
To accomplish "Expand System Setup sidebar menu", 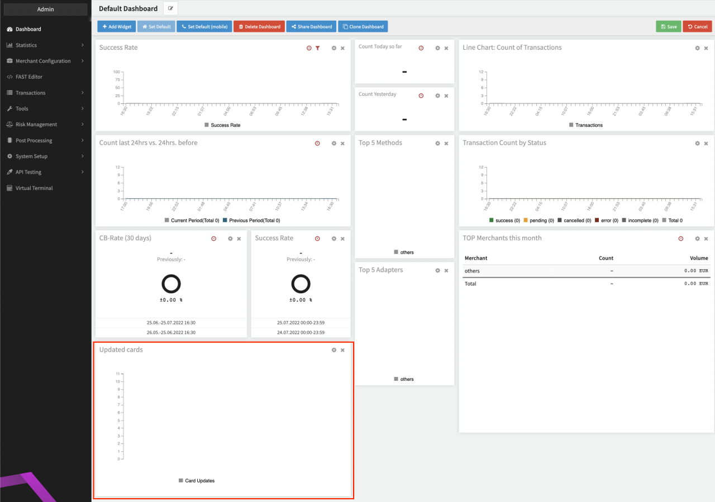I will point(45,156).
